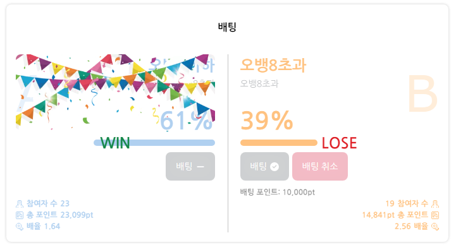Click the odds ratio icon on side B
This screenshot has width=456, height=245.
point(435,227)
